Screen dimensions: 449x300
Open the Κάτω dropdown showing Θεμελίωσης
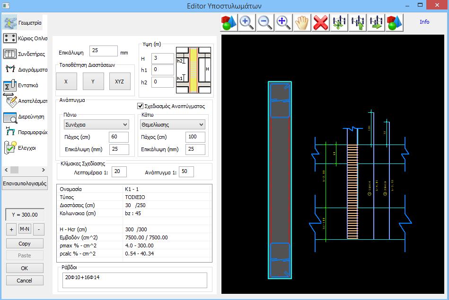[172, 125]
